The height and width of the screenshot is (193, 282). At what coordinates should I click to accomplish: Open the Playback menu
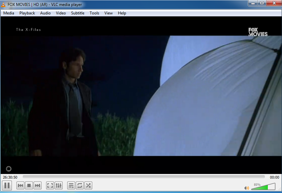click(27, 13)
